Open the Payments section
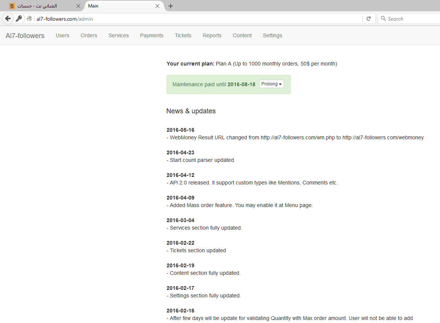This screenshot has width=440, height=323. click(152, 36)
